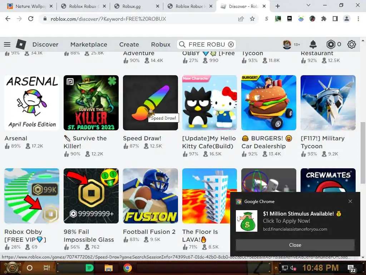Open [F117!] Military Tycoon title
The width and height of the screenshot is (366, 275).
coord(323,142)
